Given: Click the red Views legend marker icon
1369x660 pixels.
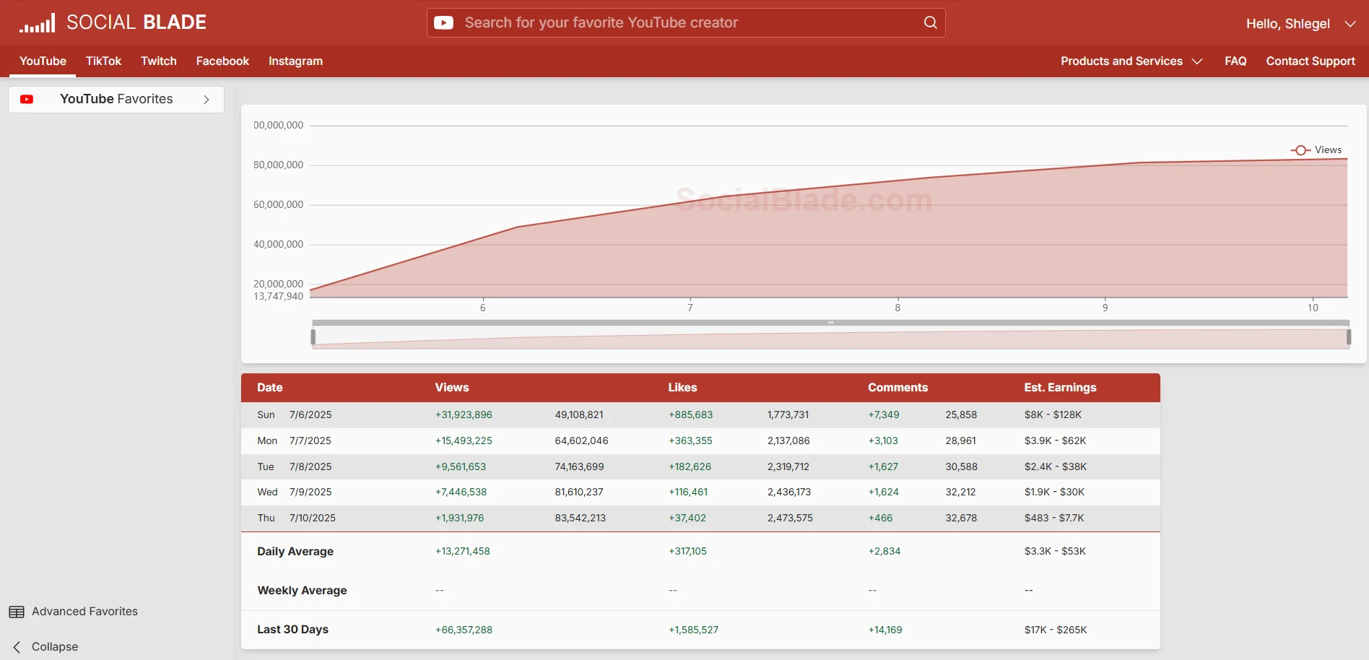Looking at the screenshot, I should point(1300,149).
